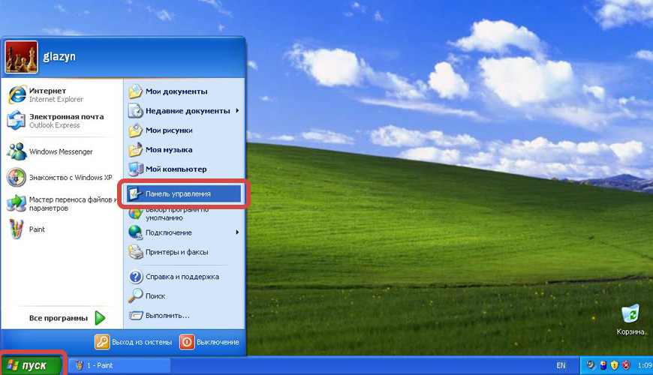Expand Все программы green arrow
The image size is (653, 375).
tap(100, 318)
